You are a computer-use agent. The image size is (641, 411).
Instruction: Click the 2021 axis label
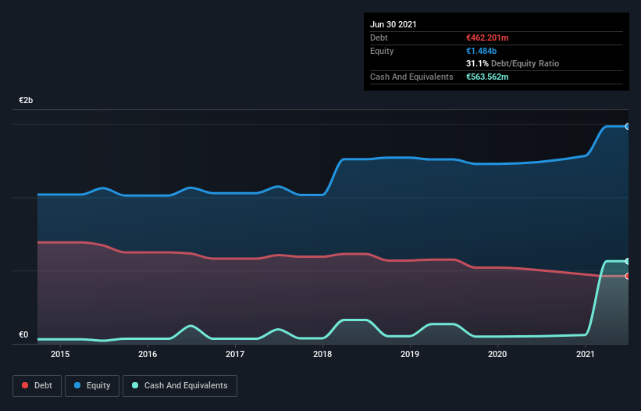coord(586,354)
